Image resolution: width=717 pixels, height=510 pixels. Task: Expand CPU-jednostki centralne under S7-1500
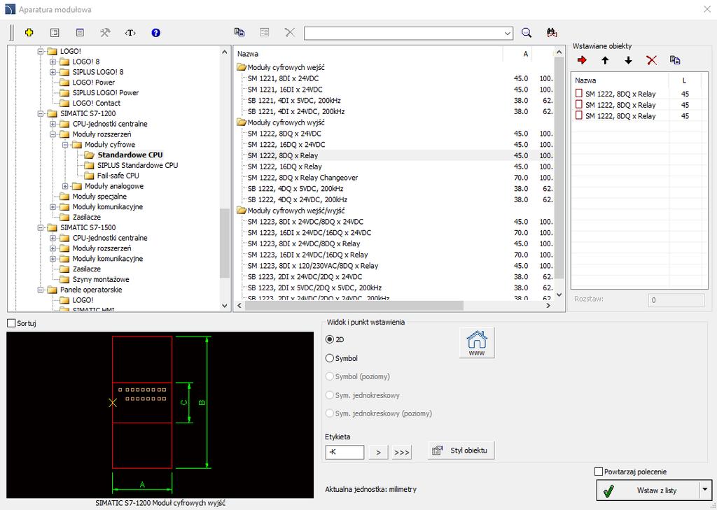[53, 238]
